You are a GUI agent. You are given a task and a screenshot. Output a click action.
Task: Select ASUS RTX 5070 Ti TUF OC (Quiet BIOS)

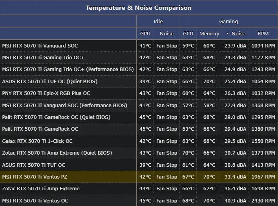point(49,81)
